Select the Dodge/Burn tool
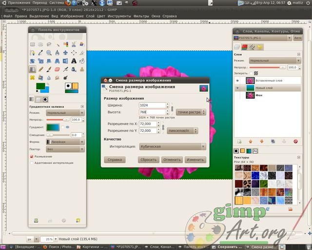This screenshot has height=250, width=312. [65, 78]
